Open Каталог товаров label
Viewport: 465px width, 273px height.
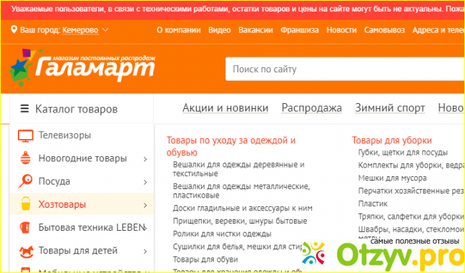click(x=77, y=109)
